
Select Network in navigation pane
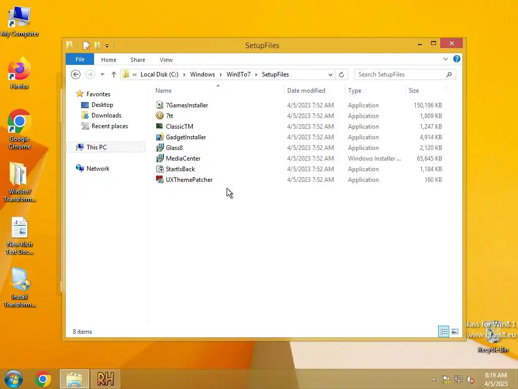[x=98, y=169]
